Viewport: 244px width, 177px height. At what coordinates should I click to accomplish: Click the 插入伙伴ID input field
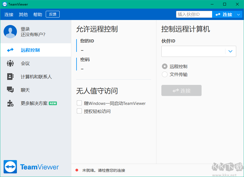coord(194,14)
